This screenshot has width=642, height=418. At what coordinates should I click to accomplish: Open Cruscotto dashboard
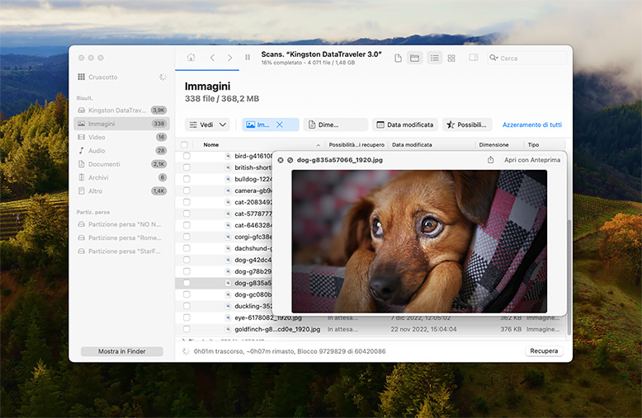[103, 77]
